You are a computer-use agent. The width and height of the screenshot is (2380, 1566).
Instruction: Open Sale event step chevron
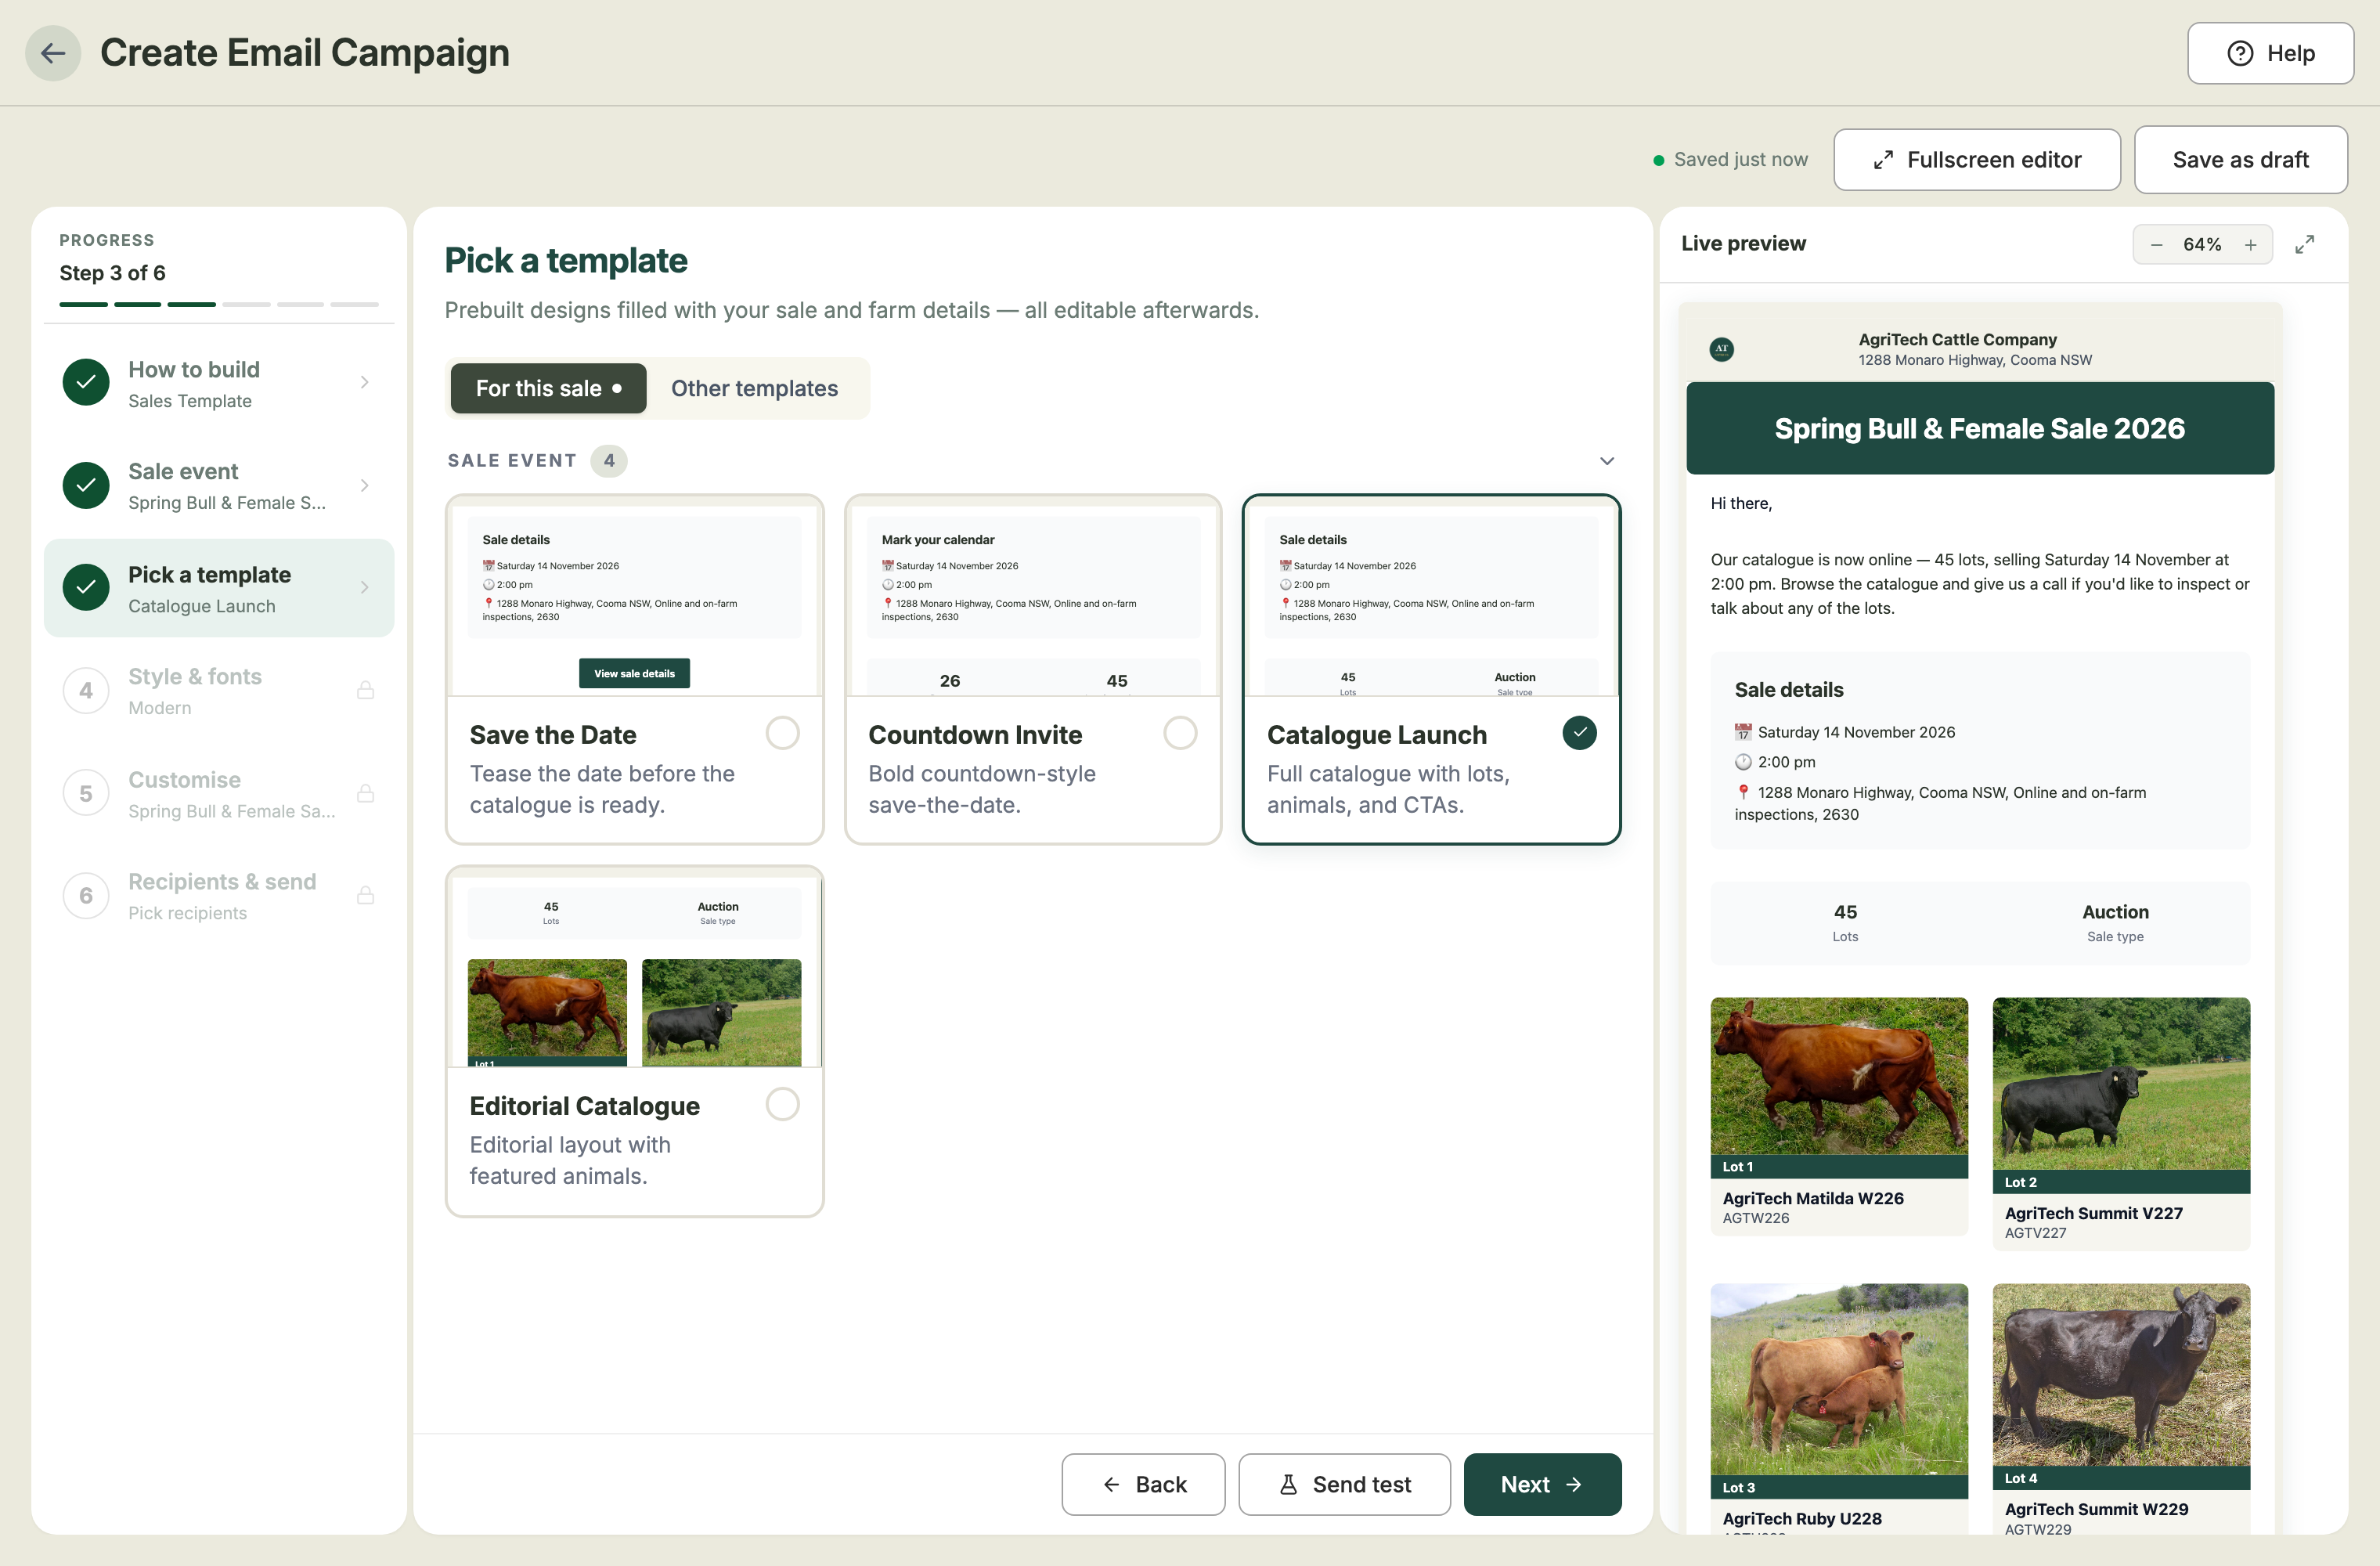(x=365, y=485)
